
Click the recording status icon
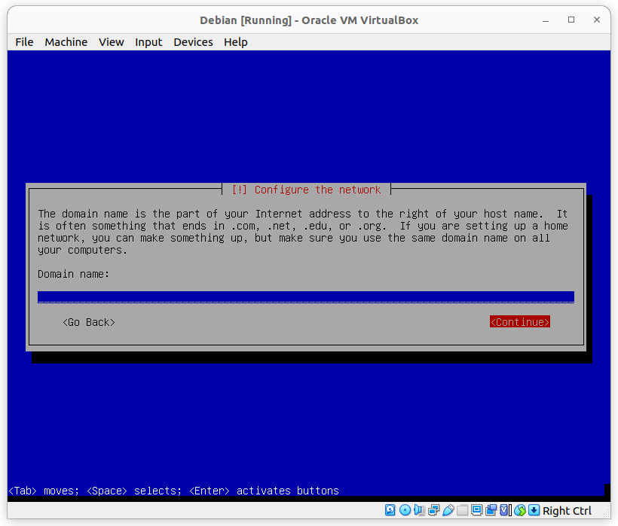point(491,510)
